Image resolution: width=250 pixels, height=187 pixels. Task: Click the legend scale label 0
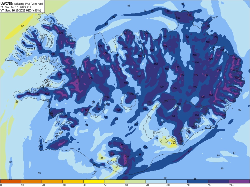click(1, 185)
